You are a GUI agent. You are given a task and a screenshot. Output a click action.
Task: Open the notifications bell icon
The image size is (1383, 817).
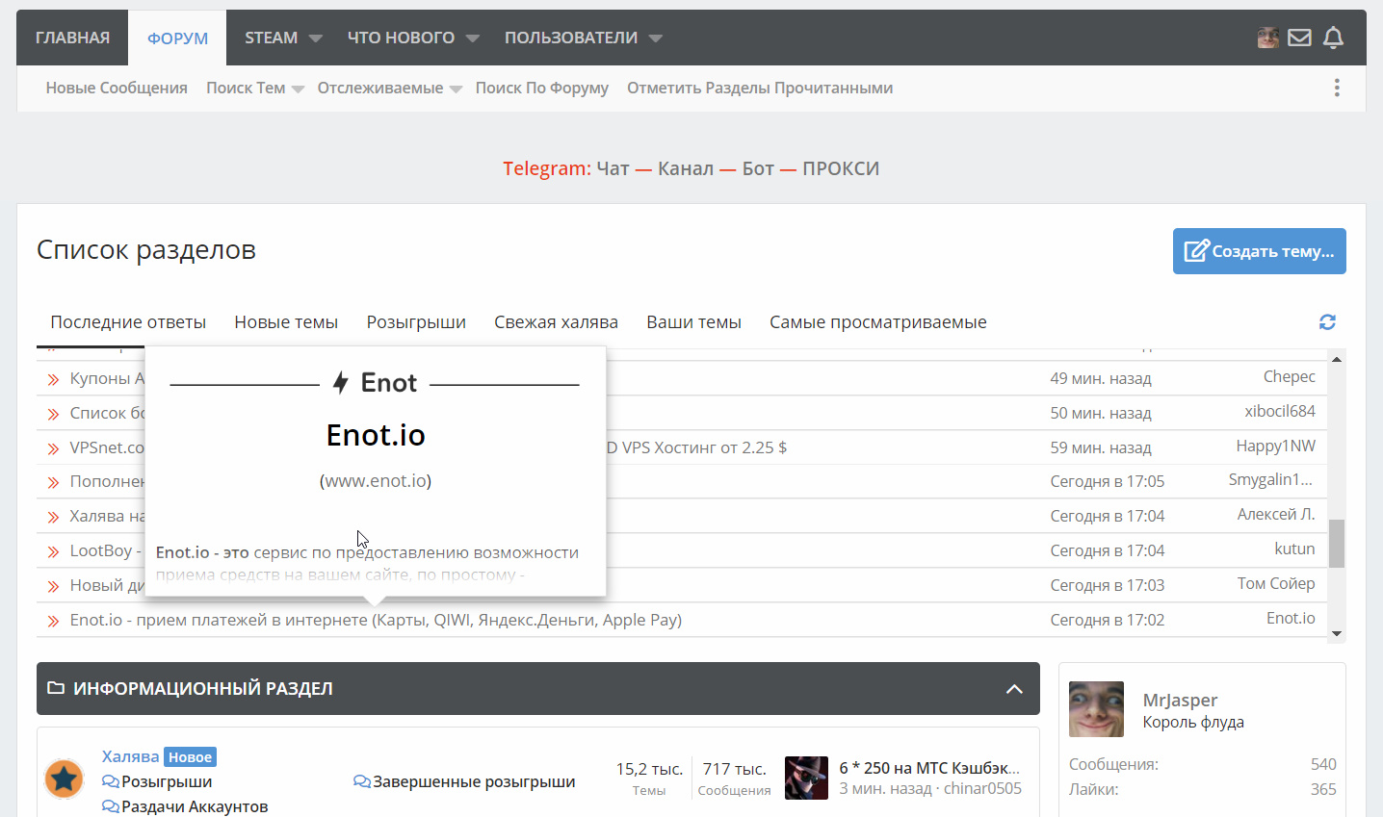1333,38
